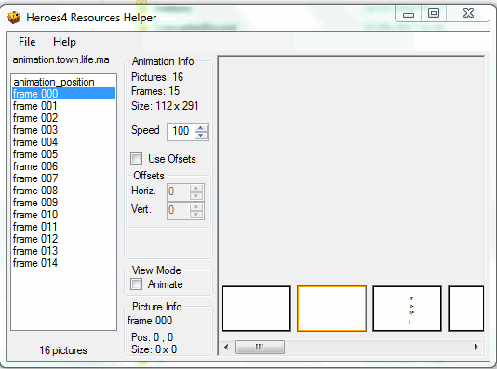
Task: Open the File menu
Action: (x=27, y=42)
